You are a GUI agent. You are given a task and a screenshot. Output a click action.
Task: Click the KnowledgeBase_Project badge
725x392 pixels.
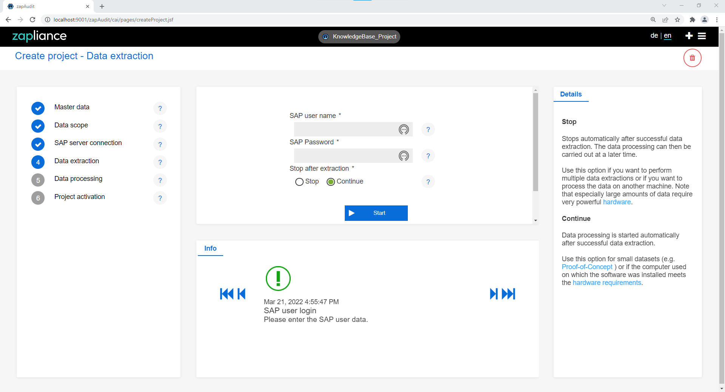(359, 37)
